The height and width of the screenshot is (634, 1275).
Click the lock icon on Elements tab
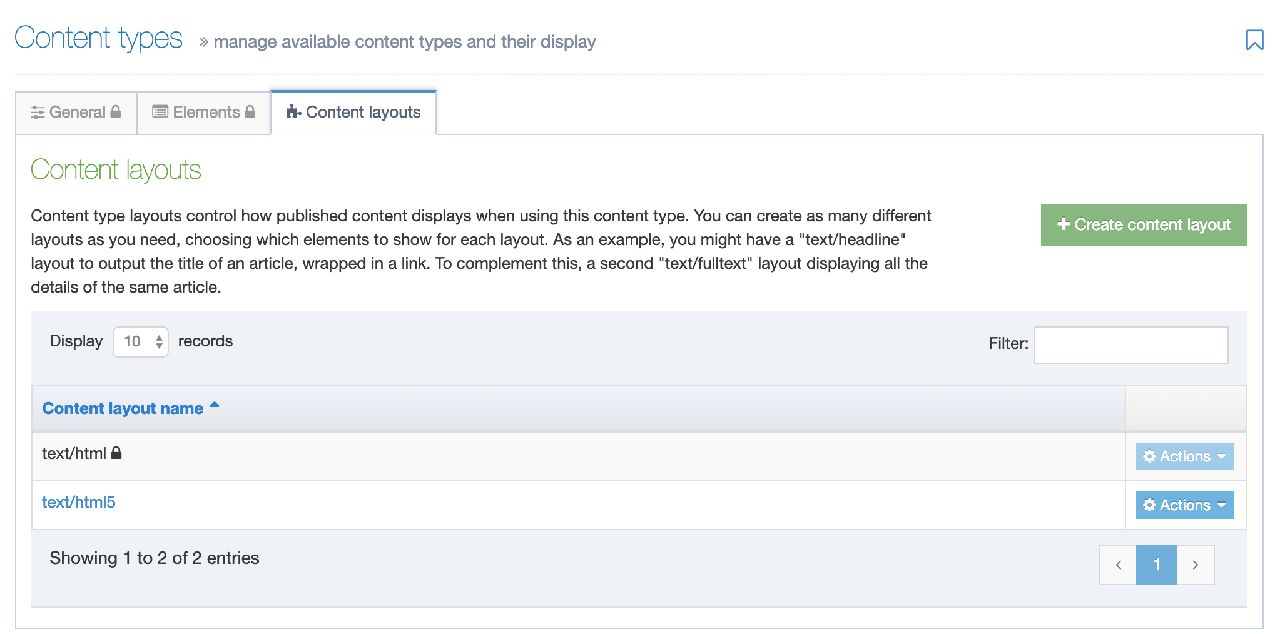(x=250, y=111)
